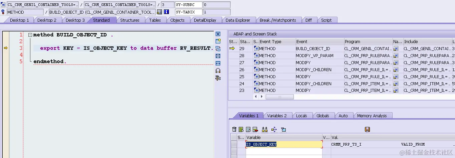Click the floppy disk save icon above variables
This screenshot has height=158, width=455.
point(368,129)
